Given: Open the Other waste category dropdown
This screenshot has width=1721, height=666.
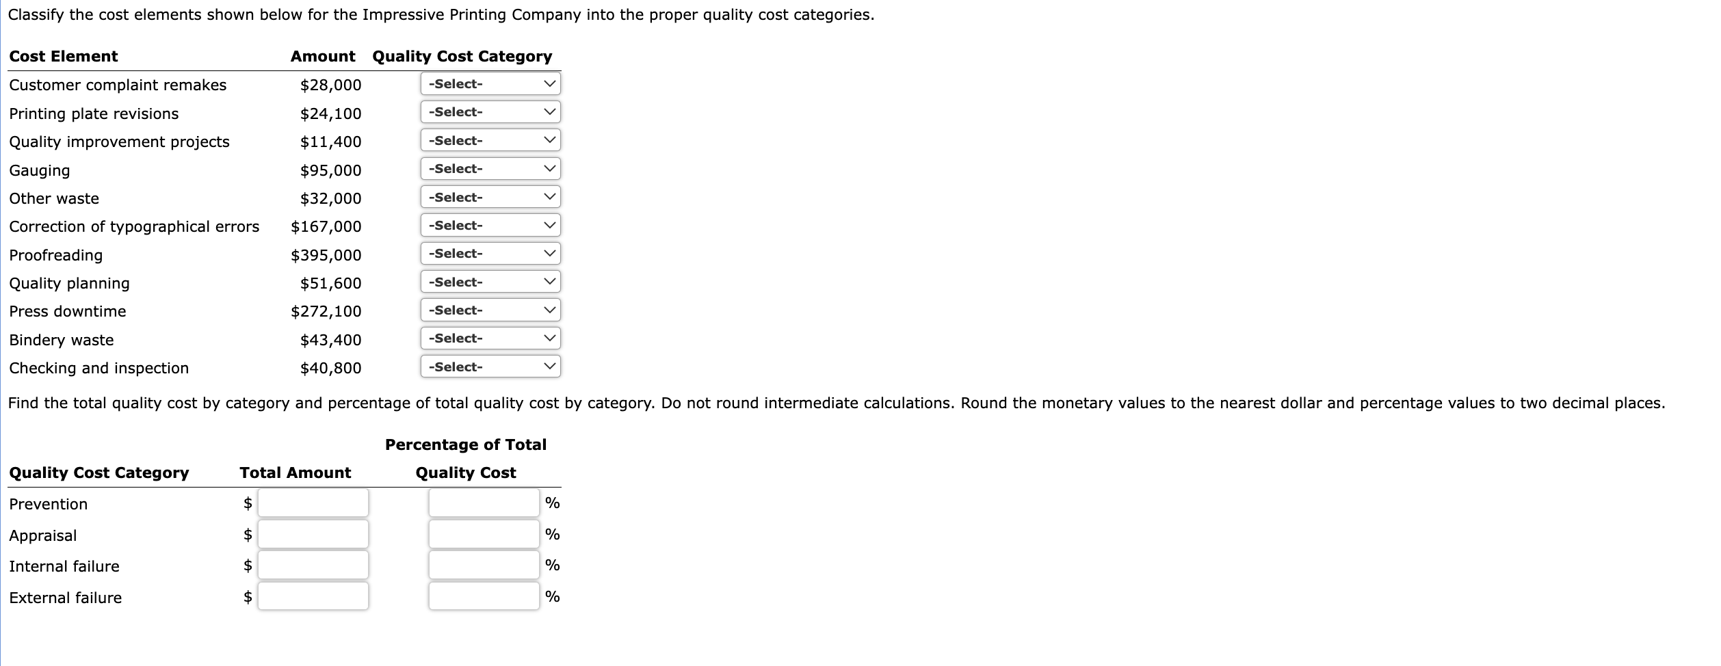Looking at the screenshot, I should point(489,197).
